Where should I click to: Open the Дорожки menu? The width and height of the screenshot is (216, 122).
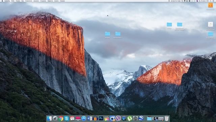(36, 1)
